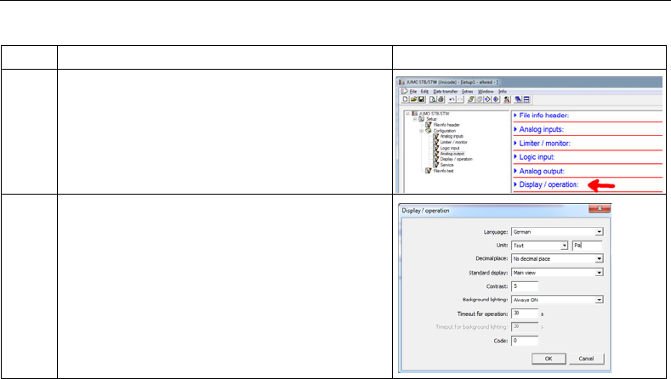Collapse the Configuration tree node
This screenshot has height=379, width=671.
(x=422, y=130)
